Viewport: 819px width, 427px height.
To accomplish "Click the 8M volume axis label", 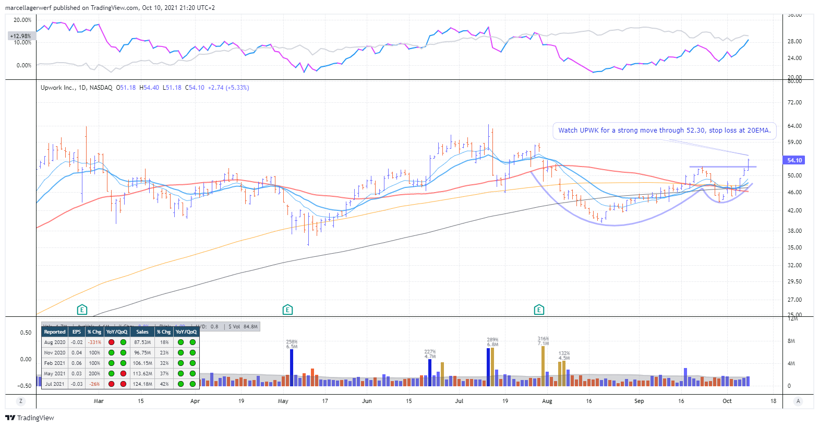I will 791,341.
